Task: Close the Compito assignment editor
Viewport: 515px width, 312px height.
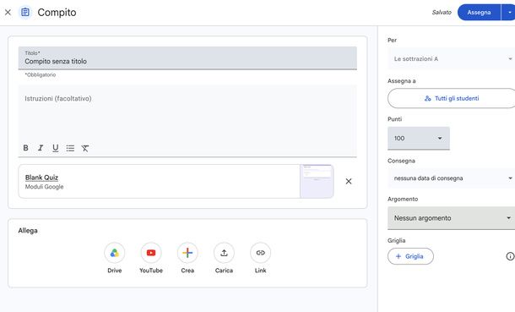Action: [x=8, y=13]
